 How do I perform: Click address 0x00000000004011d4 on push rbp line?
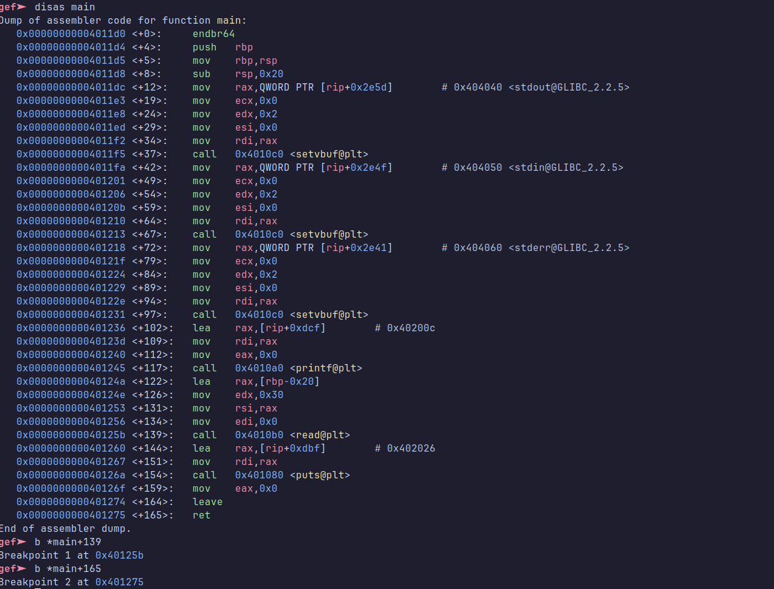click(71, 47)
